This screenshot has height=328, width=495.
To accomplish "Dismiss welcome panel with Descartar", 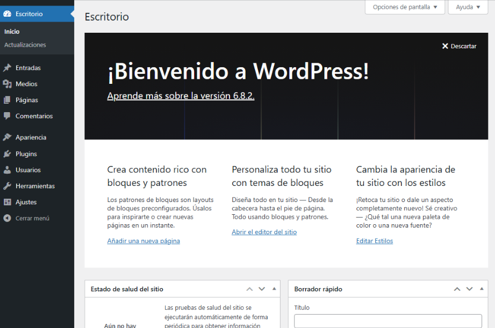I will coord(459,46).
